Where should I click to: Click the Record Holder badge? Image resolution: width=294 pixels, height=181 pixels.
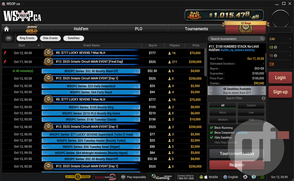point(78,177)
